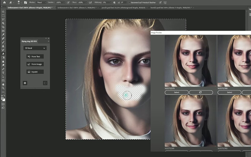This screenshot has width=251, height=157.
Task: Click the square button in plugin panel
Action: coord(45,83)
